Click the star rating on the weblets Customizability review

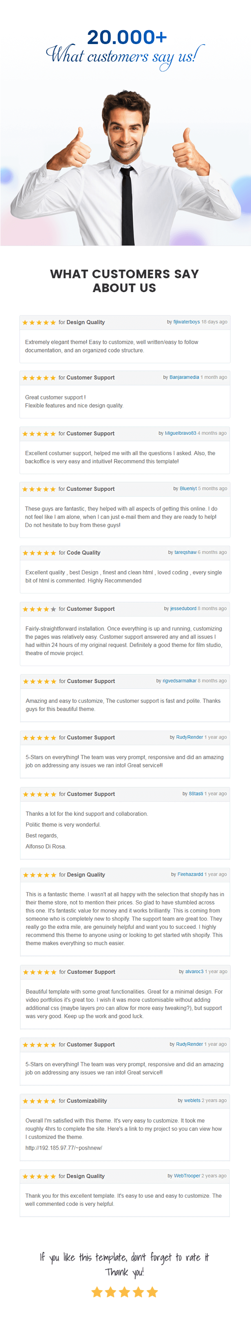pos(40,1101)
